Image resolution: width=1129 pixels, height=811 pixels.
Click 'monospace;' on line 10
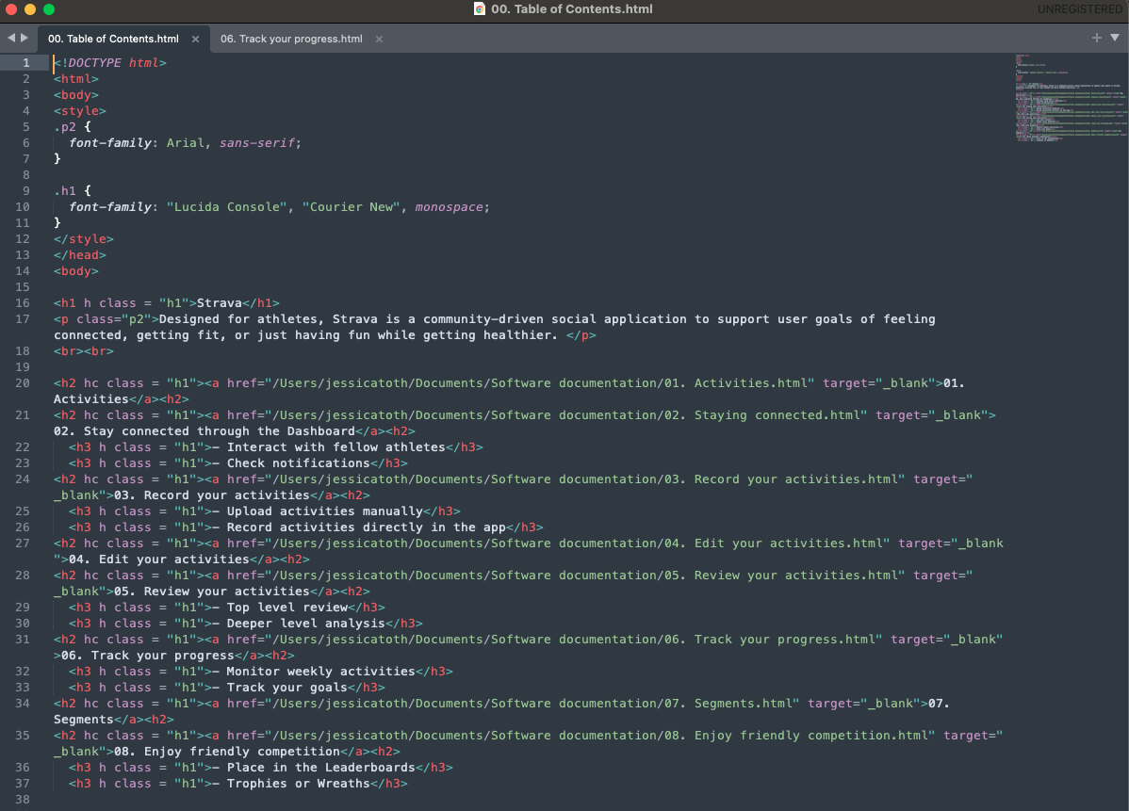pyautogui.click(x=452, y=206)
